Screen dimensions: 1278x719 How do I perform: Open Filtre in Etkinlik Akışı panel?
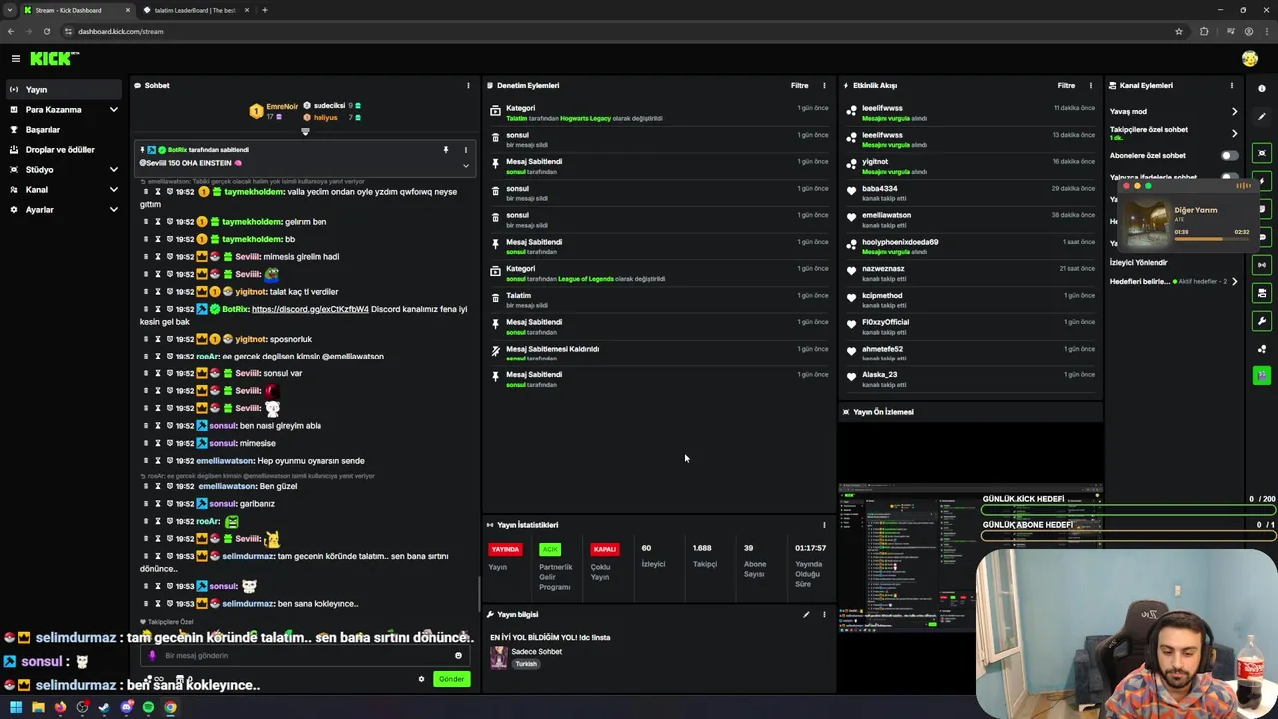(1066, 86)
